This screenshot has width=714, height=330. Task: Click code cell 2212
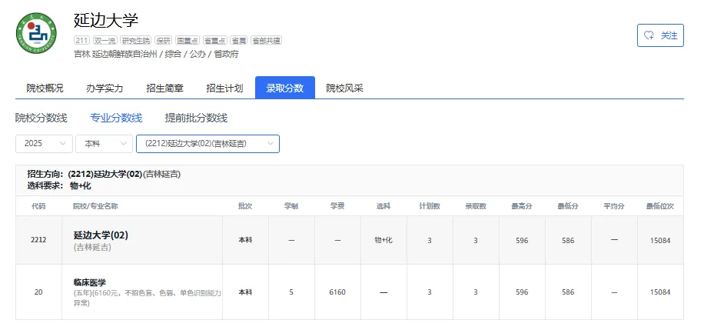click(x=38, y=240)
